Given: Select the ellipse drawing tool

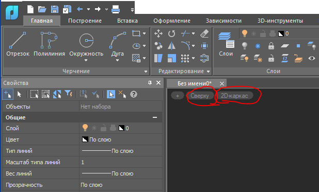Looking at the screenshot, I should point(136,46).
